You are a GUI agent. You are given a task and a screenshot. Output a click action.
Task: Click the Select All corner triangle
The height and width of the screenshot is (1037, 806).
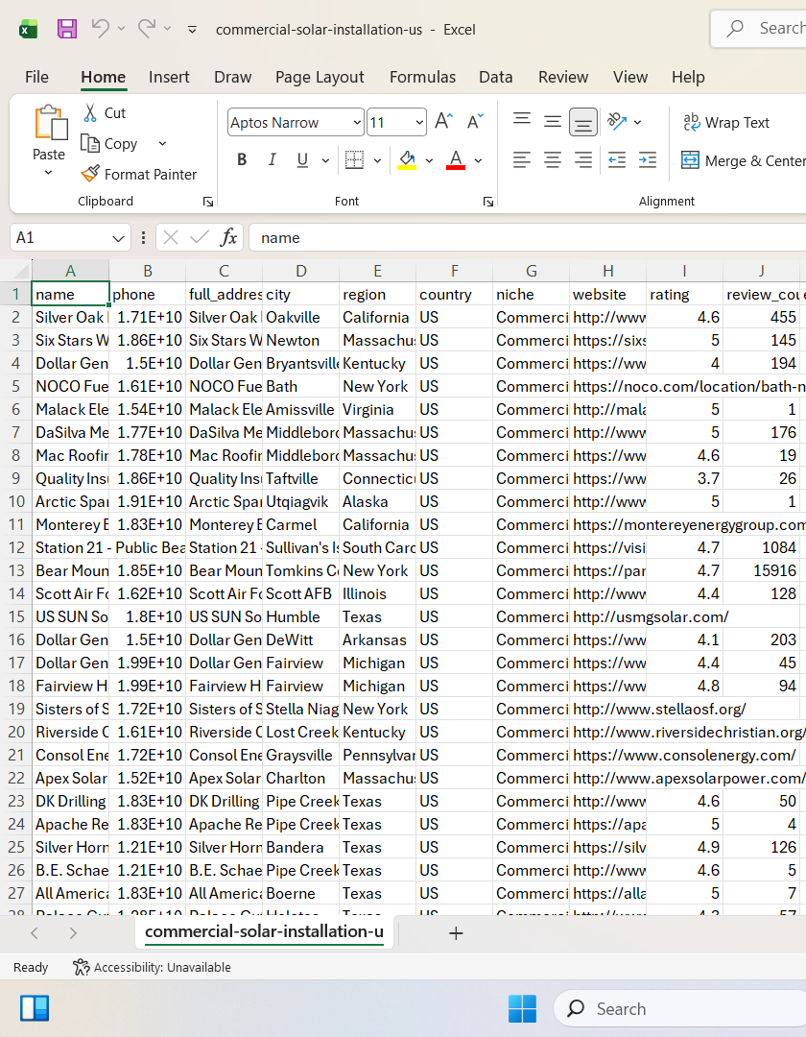21,271
